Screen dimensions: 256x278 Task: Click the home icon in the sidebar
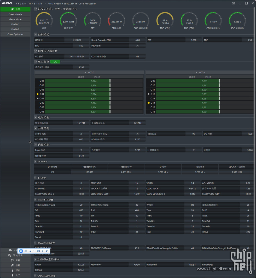click(x=12, y=9)
